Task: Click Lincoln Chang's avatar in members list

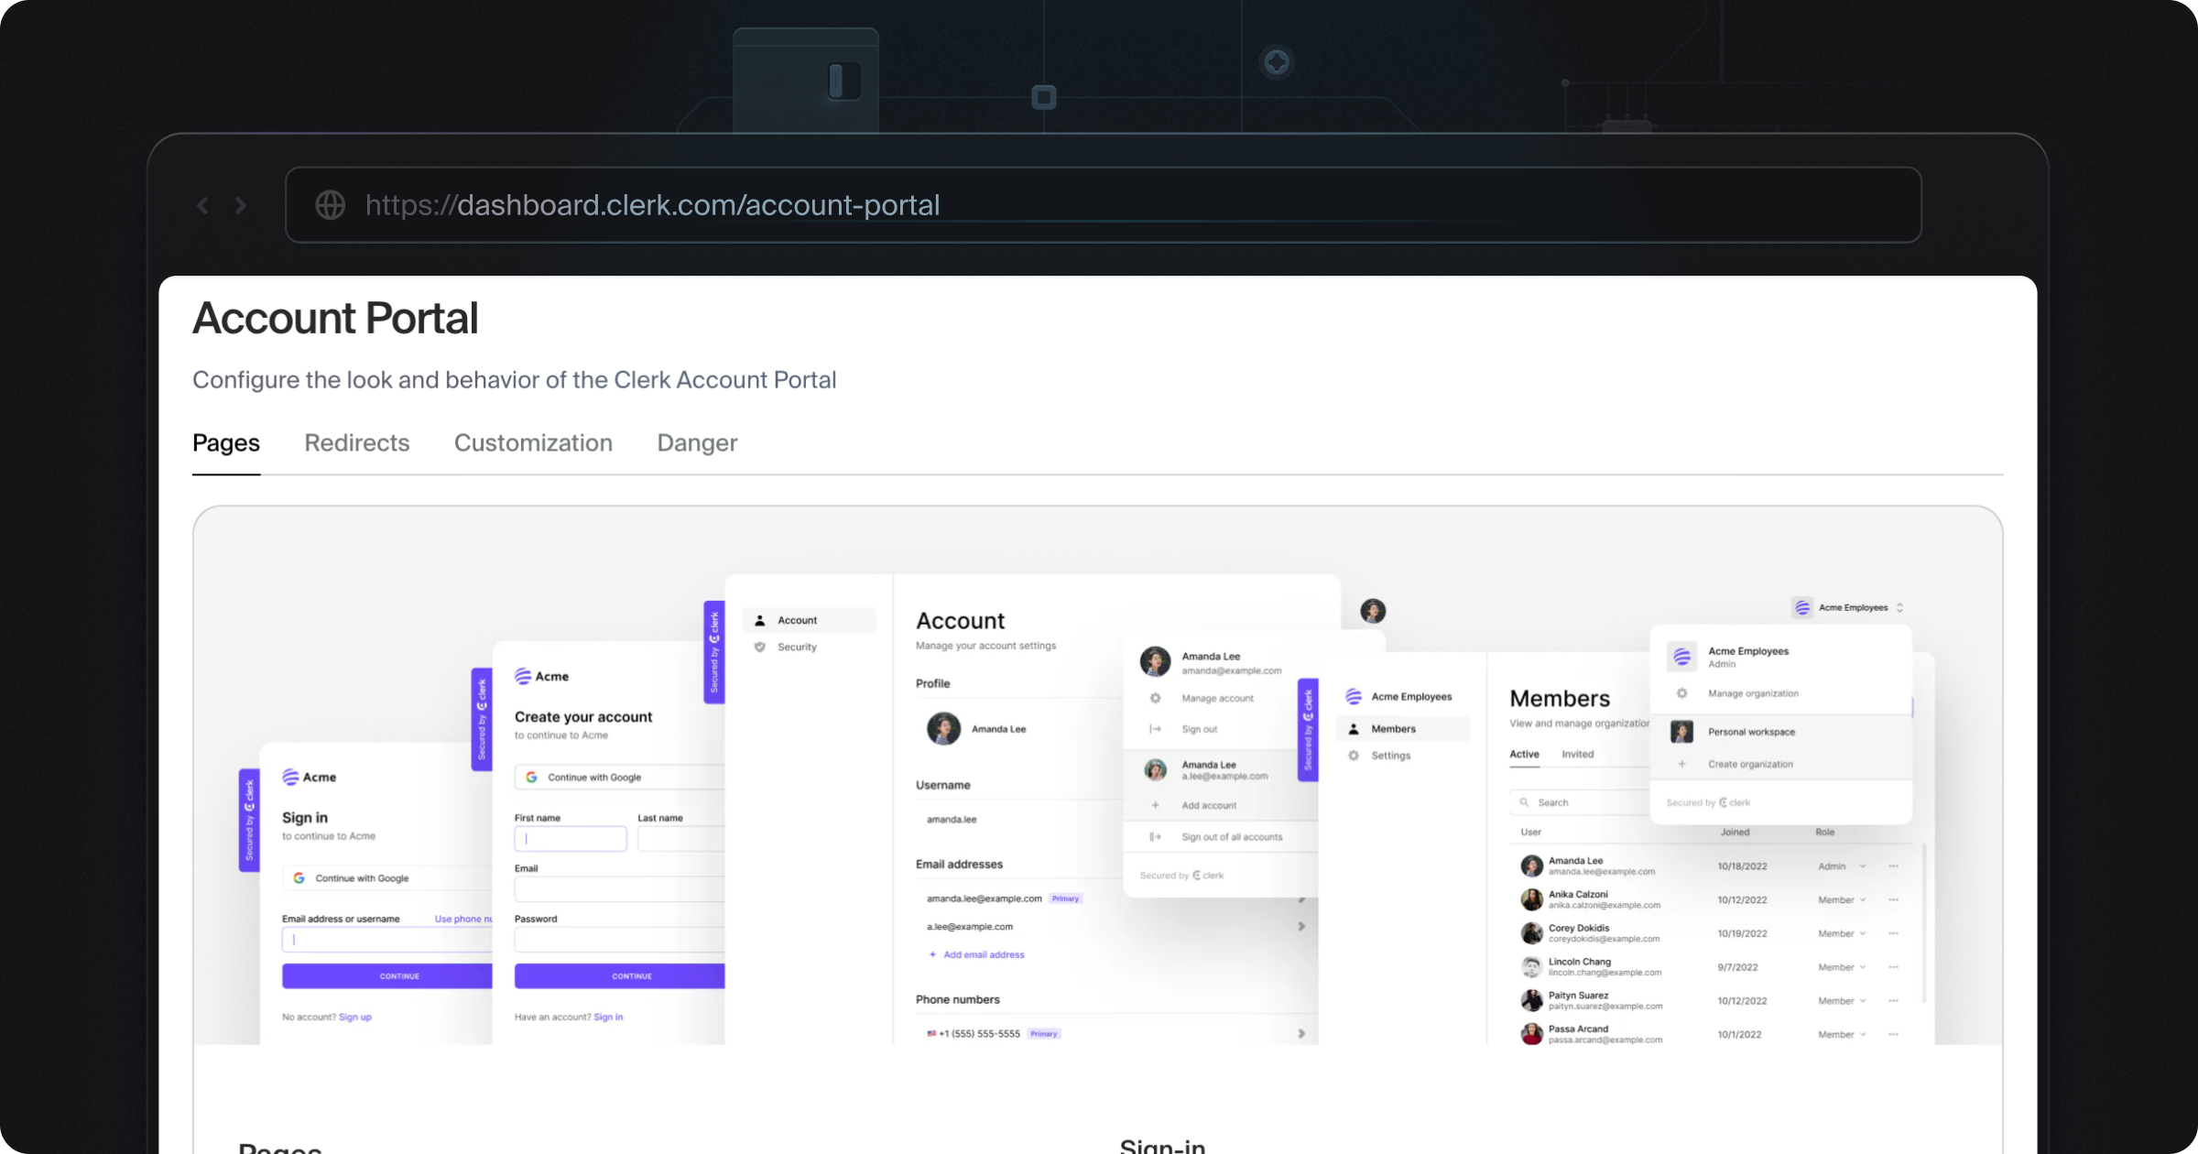Action: point(1531,967)
